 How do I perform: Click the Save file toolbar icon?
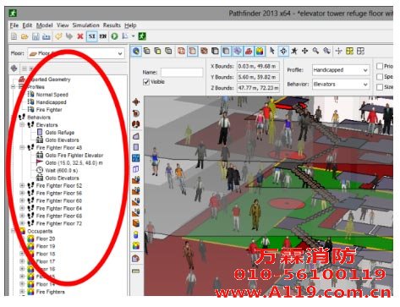(x=36, y=36)
